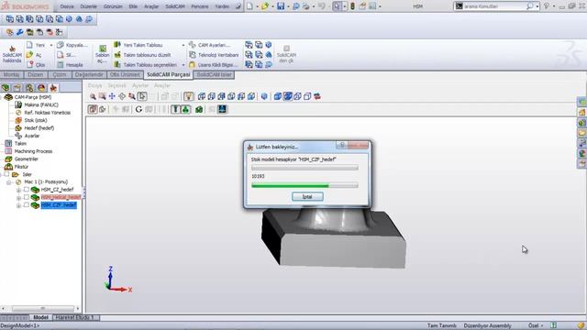The image size is (587, 330).
Task: Click the Aç (open) ribbon item
Action: click(x=34, y=55)
